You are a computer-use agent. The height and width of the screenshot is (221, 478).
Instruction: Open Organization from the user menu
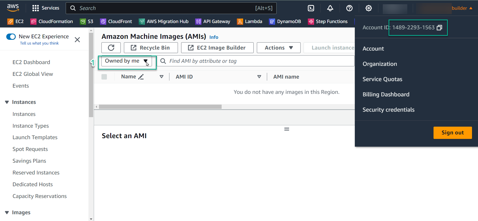click(x=380, y=64)
